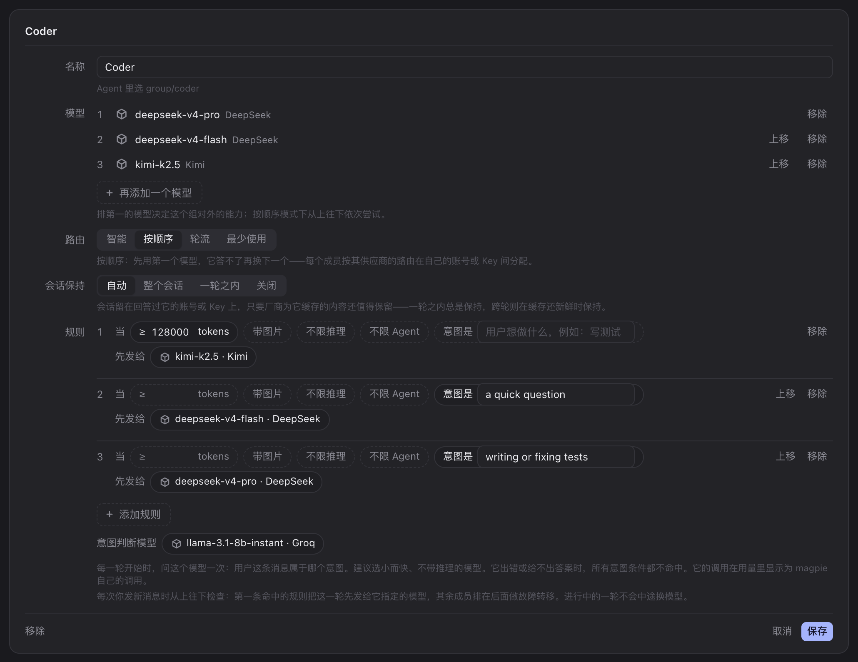Select 最少使用 routing mode
Viewport: 858px width, 662px height.
pyautogui.click(x=246, y=239)
